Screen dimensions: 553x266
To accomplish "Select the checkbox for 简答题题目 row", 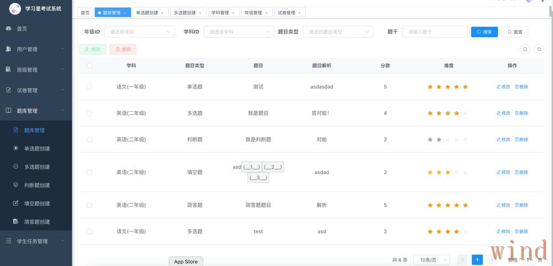I will [89, 205].
